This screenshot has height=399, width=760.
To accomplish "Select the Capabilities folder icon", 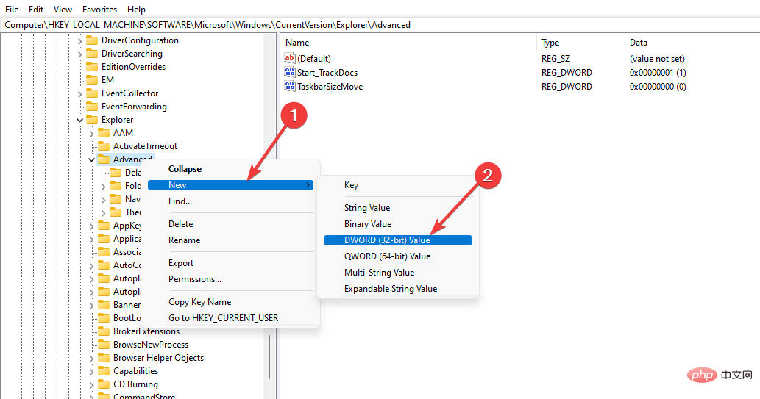I will pyautogui.click(x=104, y=371).
